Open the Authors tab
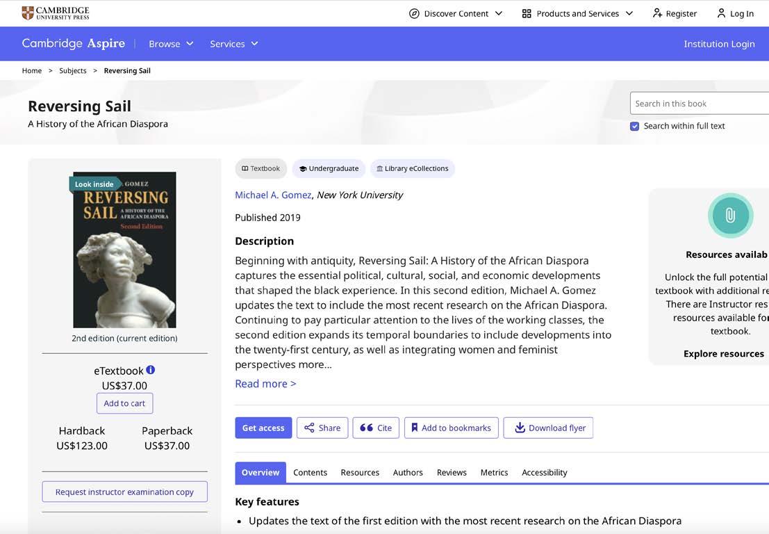Viewport: 769px width, 534px height. coord(408,473)
